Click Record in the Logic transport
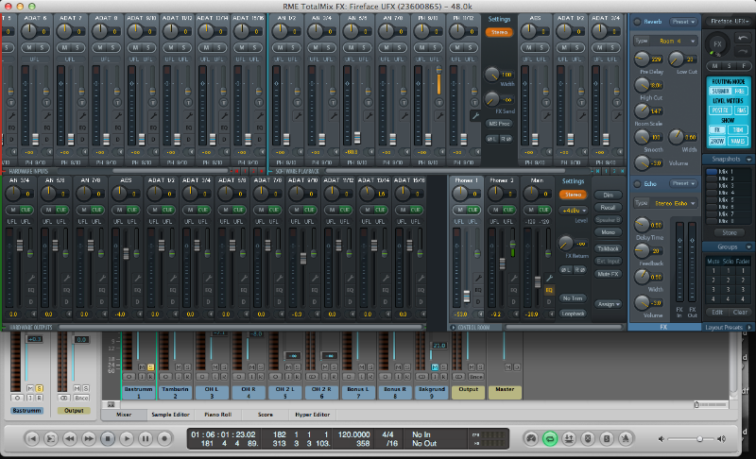This screenshot has width=756, height=459. [x=164, y=438]
